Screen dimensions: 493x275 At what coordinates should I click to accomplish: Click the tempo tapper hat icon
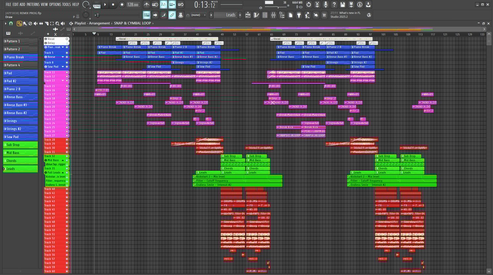coord(180,15)
